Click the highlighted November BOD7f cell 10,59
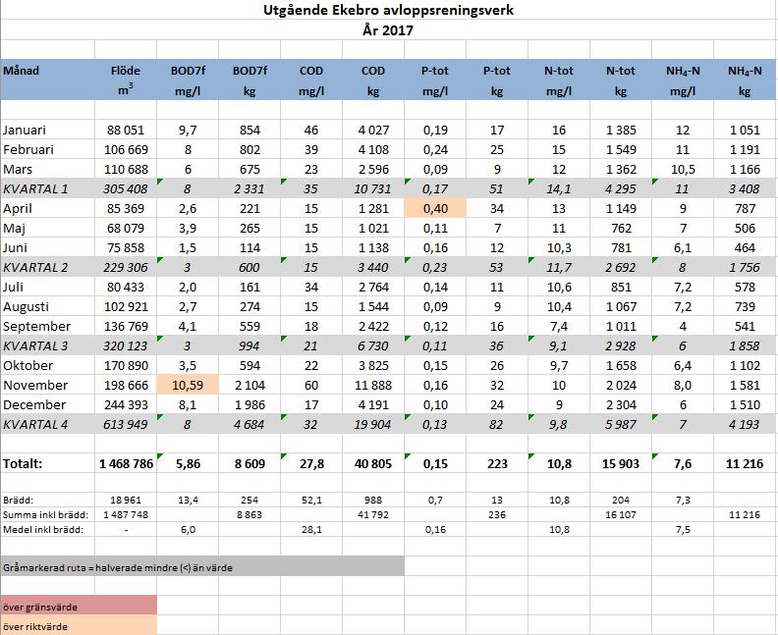Viewport: 778px width, 635px height. pos(188,385)
